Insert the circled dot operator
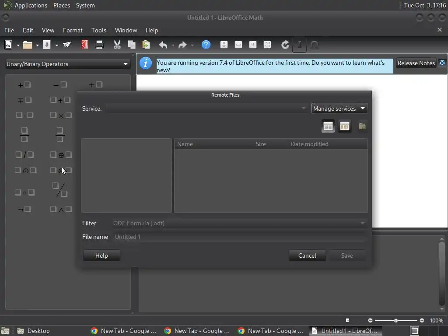Viewport: 448px width, 336px height. click(x=25, y=171)
